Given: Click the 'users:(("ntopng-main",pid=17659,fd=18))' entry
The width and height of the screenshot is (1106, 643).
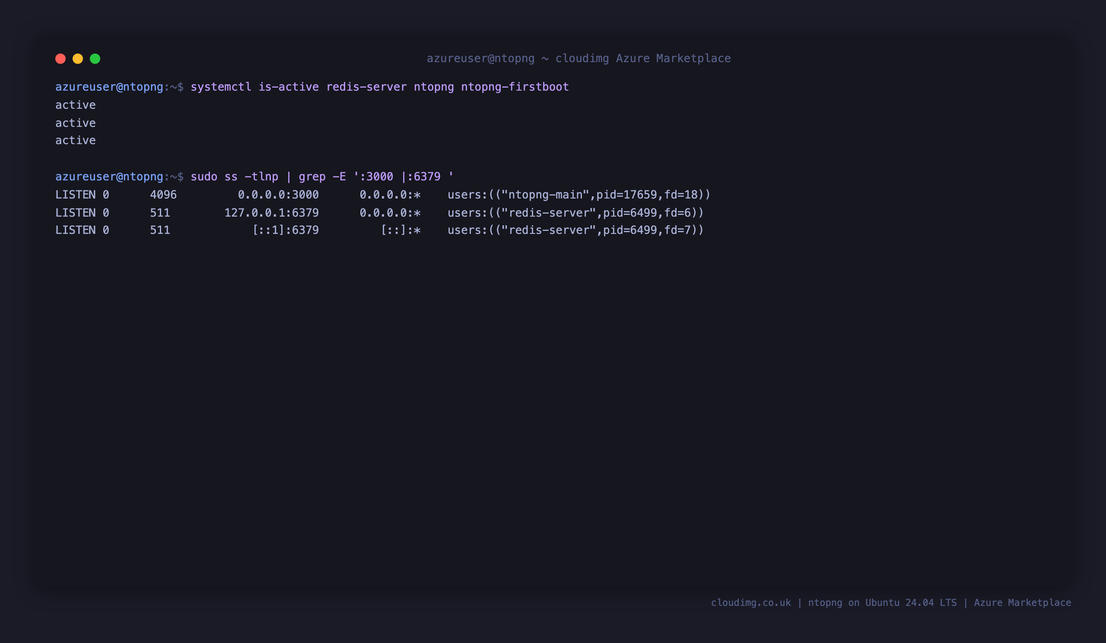Looking at the screenshot, I should click(579, 195).
